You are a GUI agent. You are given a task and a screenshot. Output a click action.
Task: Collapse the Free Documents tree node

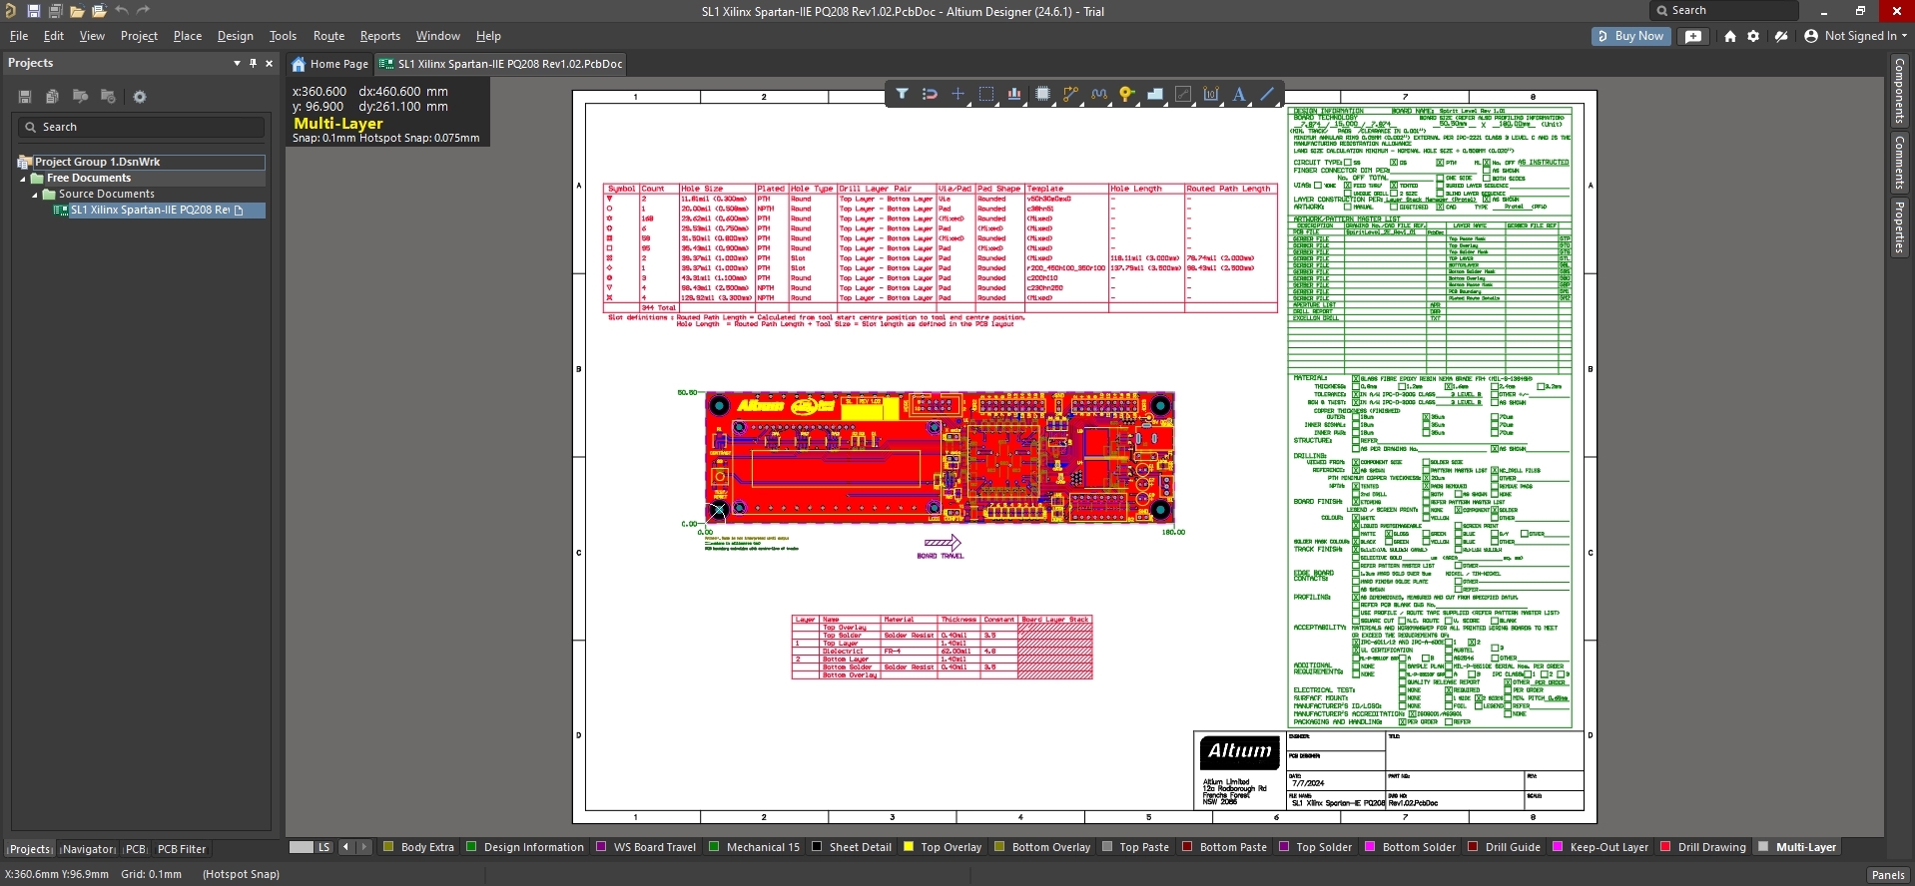tap(24, 179)
